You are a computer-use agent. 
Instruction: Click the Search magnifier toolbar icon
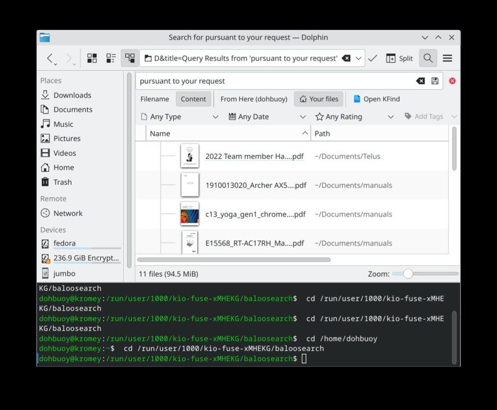coord(428,58)
